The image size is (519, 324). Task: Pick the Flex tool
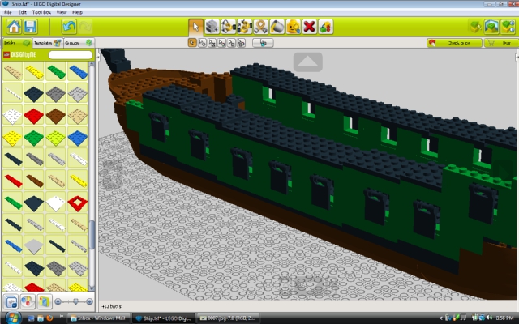[260, 27]
